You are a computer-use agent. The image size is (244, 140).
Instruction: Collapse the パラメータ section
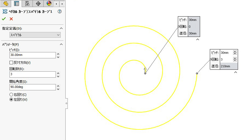click(x=61, y=44)
